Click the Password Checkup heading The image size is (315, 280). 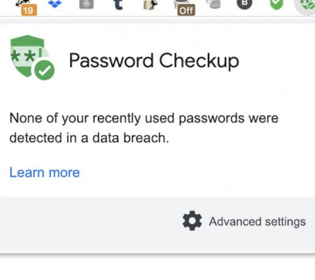coord(154,61)
